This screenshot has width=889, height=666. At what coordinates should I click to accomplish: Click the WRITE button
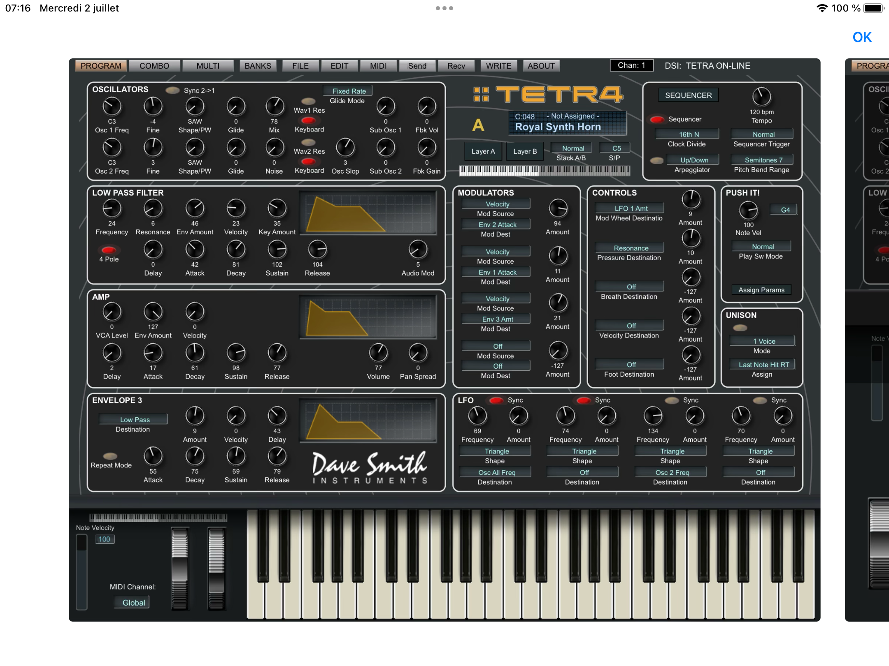click(x=498, y=66)
